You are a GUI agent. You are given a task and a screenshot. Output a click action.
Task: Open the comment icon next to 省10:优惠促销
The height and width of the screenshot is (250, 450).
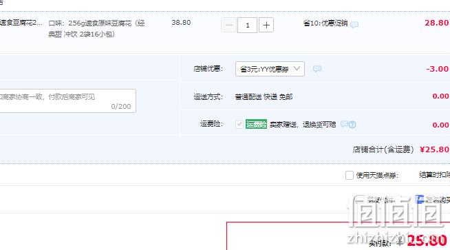[354, 24]
